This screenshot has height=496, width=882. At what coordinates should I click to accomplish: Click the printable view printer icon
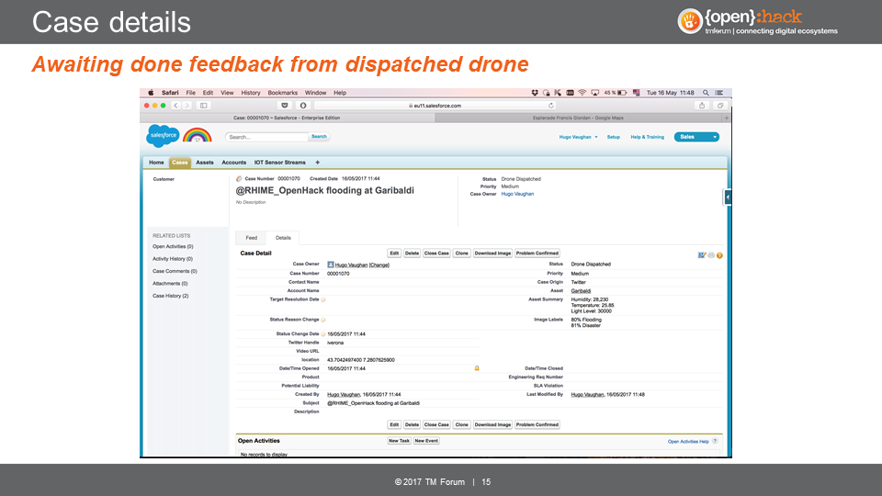coord(711,255)
